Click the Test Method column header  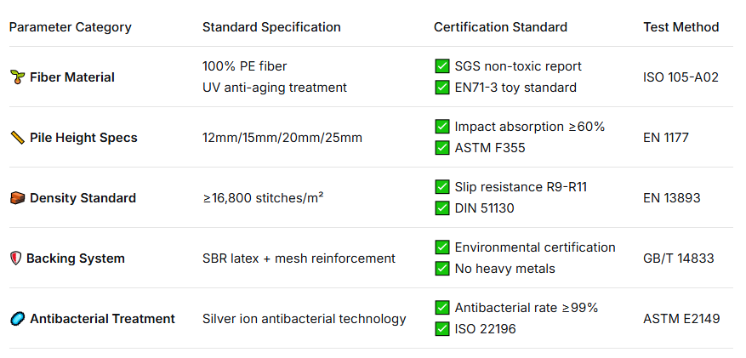point(681,27)
